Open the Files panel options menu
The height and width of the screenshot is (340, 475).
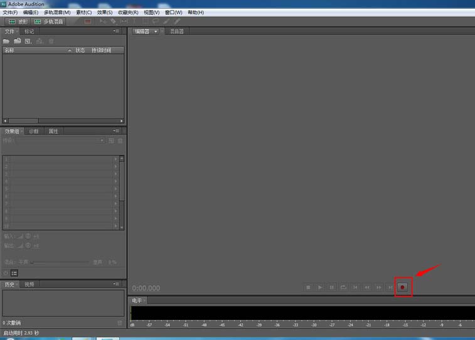coord(116,31)
